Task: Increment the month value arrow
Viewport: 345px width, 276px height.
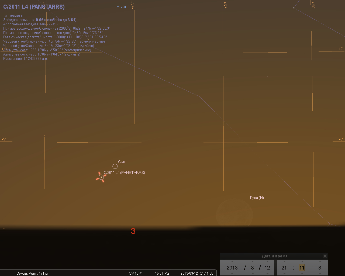Action: 252,262
